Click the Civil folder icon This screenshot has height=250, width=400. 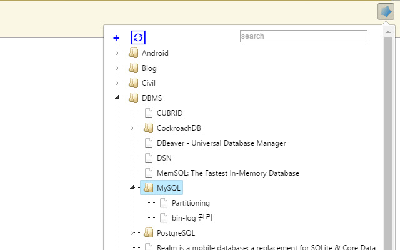click(x=134, y=83)
